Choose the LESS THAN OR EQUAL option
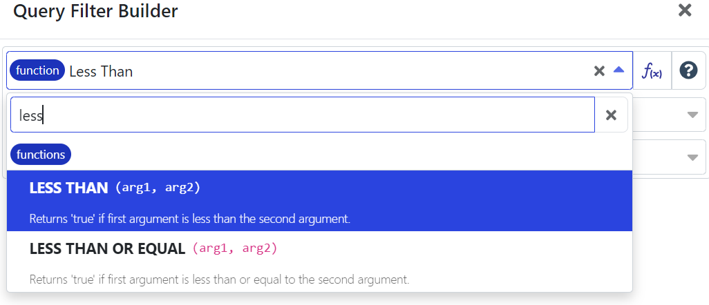The image size is (709, 305). coord(107,248)
